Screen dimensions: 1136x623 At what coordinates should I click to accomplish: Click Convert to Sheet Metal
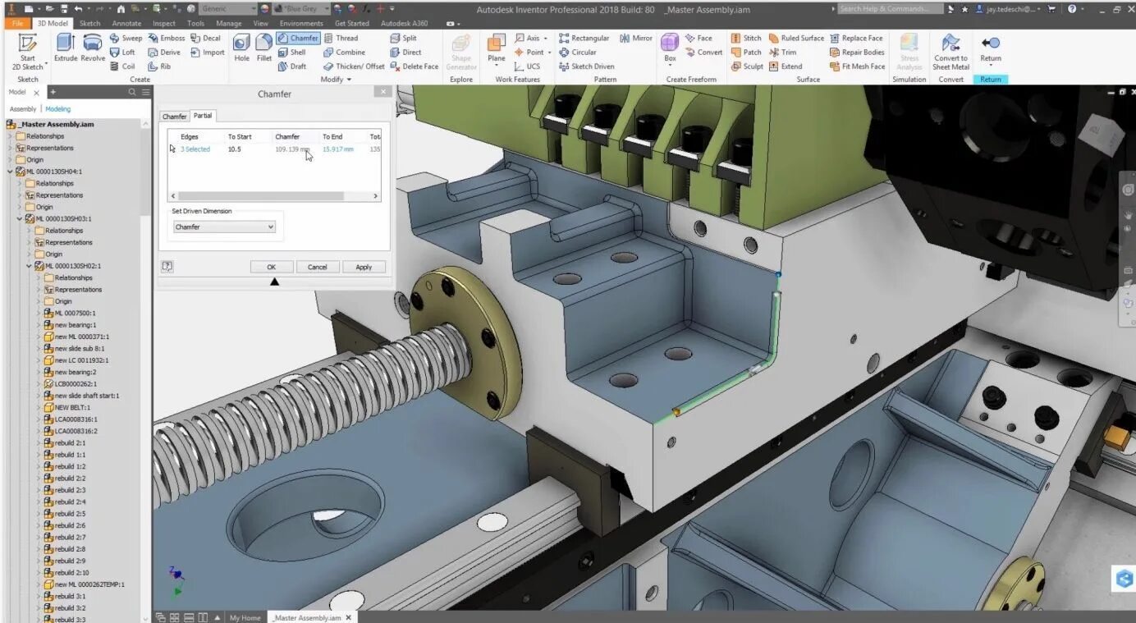pyautogui.click(x=950, y=52)
